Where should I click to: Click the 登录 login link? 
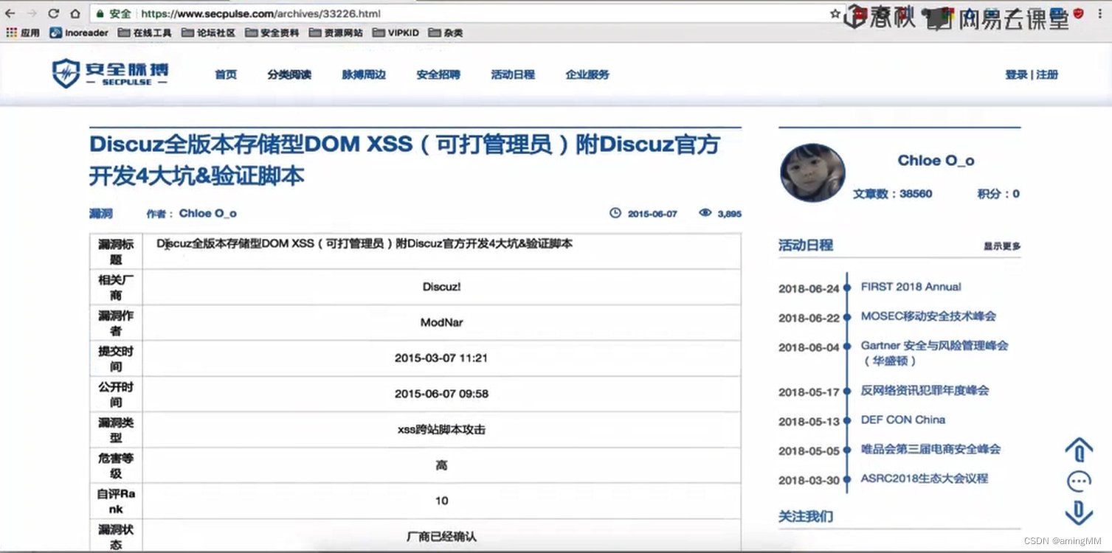[1016, 74]
